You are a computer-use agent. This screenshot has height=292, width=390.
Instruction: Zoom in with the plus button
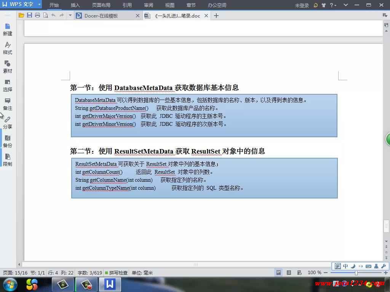[x=386, y=273]
